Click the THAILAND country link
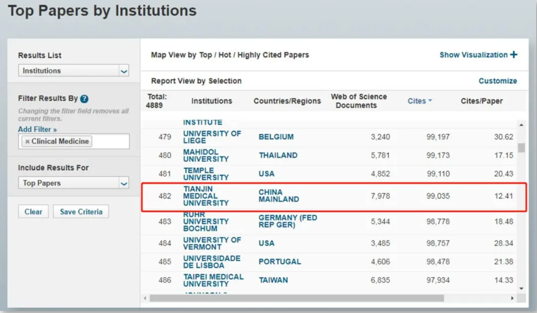The image size is (537, 313). click(x=278, y=155)
